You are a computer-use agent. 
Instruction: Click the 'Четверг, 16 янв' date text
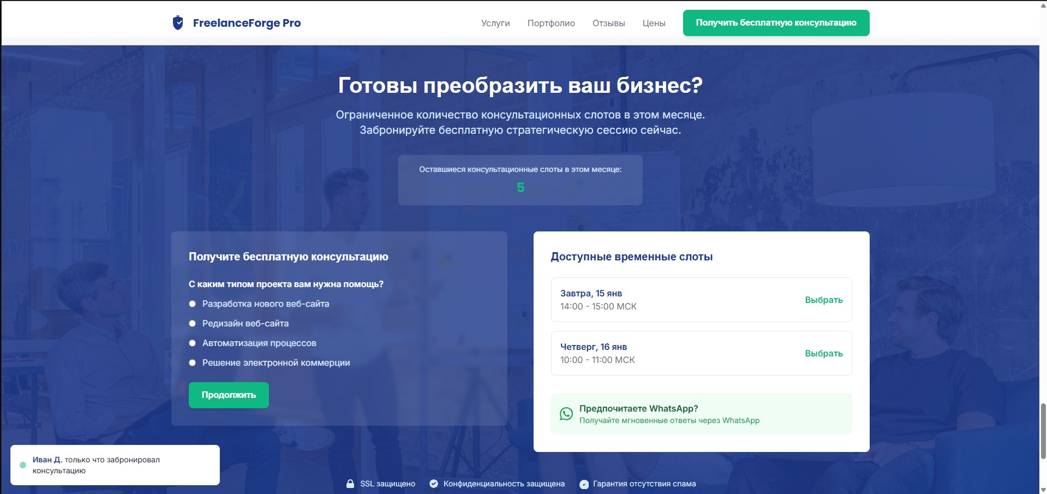tap(594, 347)
